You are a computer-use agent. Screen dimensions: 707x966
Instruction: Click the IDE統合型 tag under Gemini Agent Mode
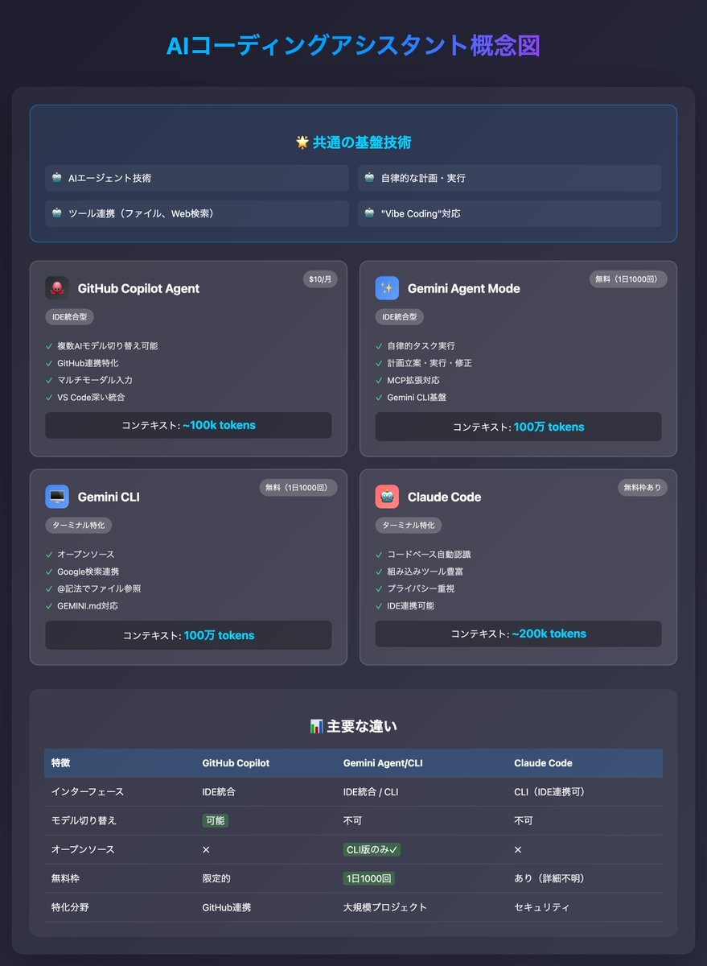399,317
